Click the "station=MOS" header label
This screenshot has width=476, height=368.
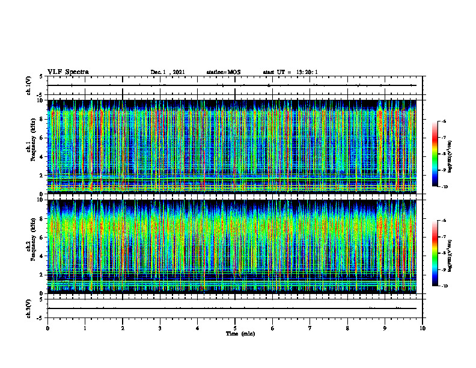[x=224, y=72]
